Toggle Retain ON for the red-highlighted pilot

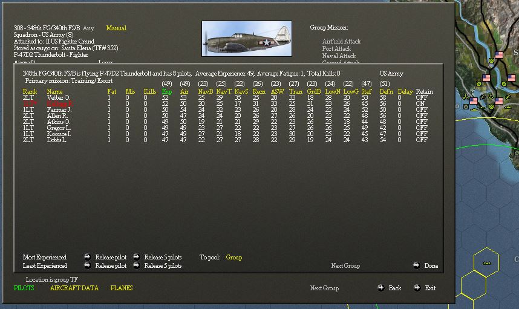pyautogui.click(x=420, y=103)
